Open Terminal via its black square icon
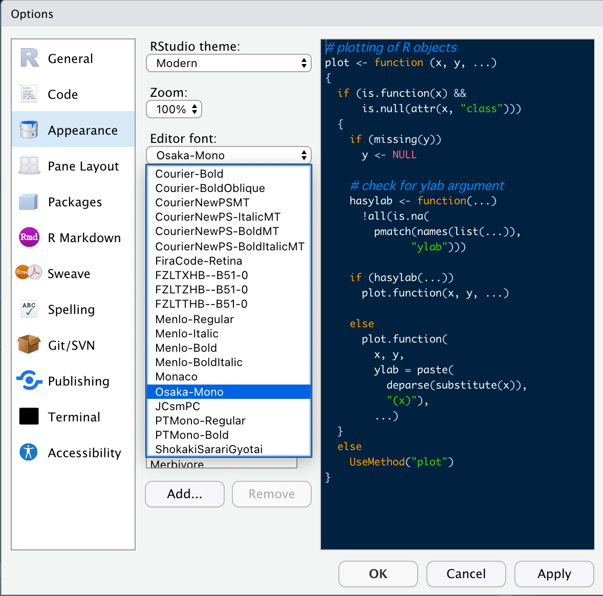Image resolution: width=603 pixels, height=596 pixels. [x=29, y=416]
